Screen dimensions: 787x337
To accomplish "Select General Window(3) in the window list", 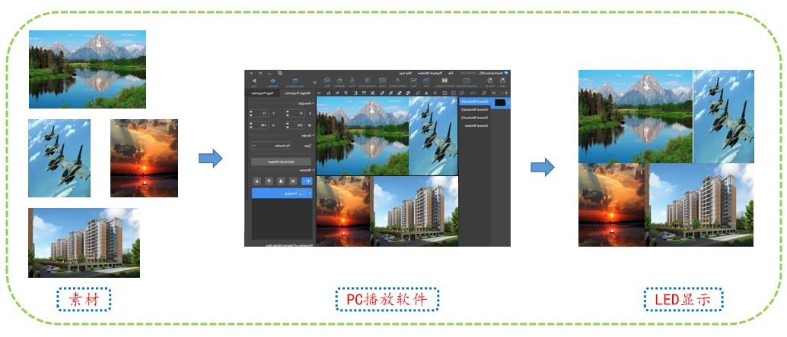I will coord(473,101).
